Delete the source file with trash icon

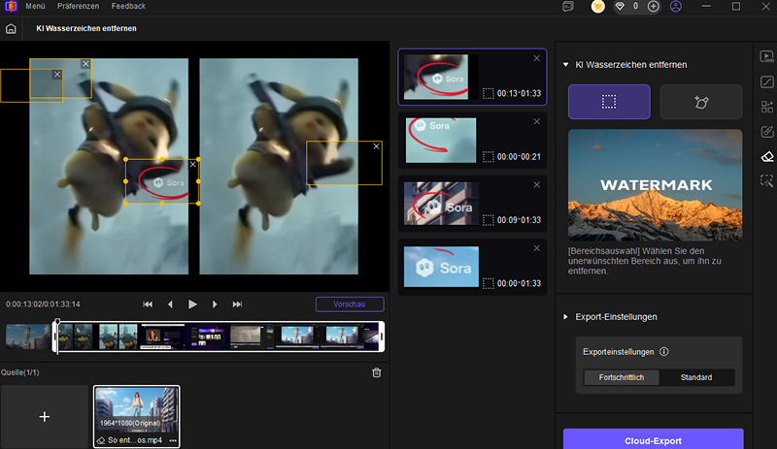pyautogui.click(x=377, y=372)
